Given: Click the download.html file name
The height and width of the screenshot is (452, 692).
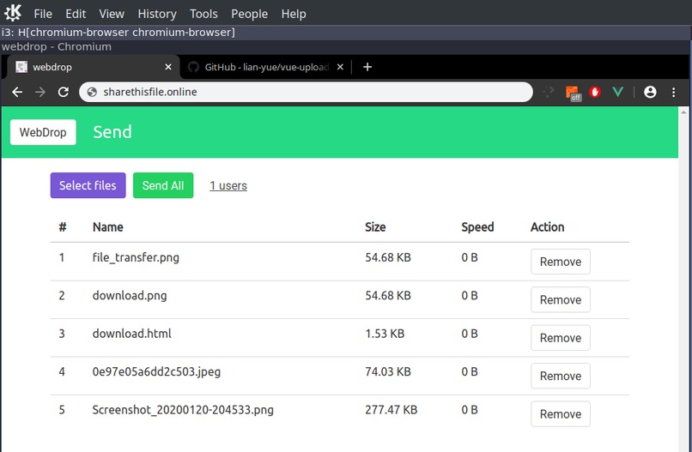Looking at the screenshot, I should tap(132, 334).
